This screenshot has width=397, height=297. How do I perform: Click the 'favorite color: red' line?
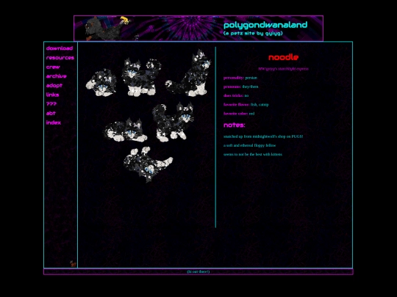(239, 114)
